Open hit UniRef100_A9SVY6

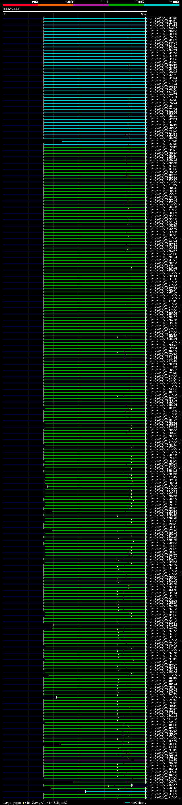click(163, 100)
